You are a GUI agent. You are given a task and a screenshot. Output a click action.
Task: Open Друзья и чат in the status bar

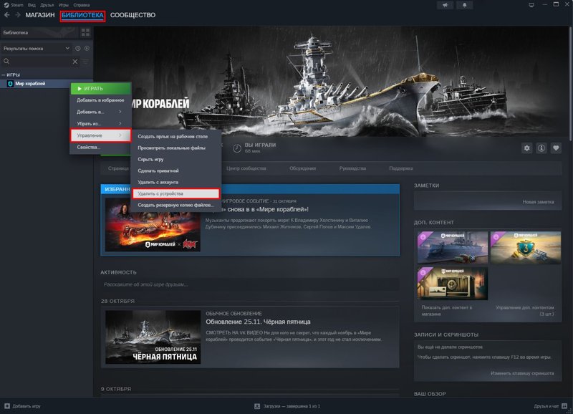pos(546,405)
